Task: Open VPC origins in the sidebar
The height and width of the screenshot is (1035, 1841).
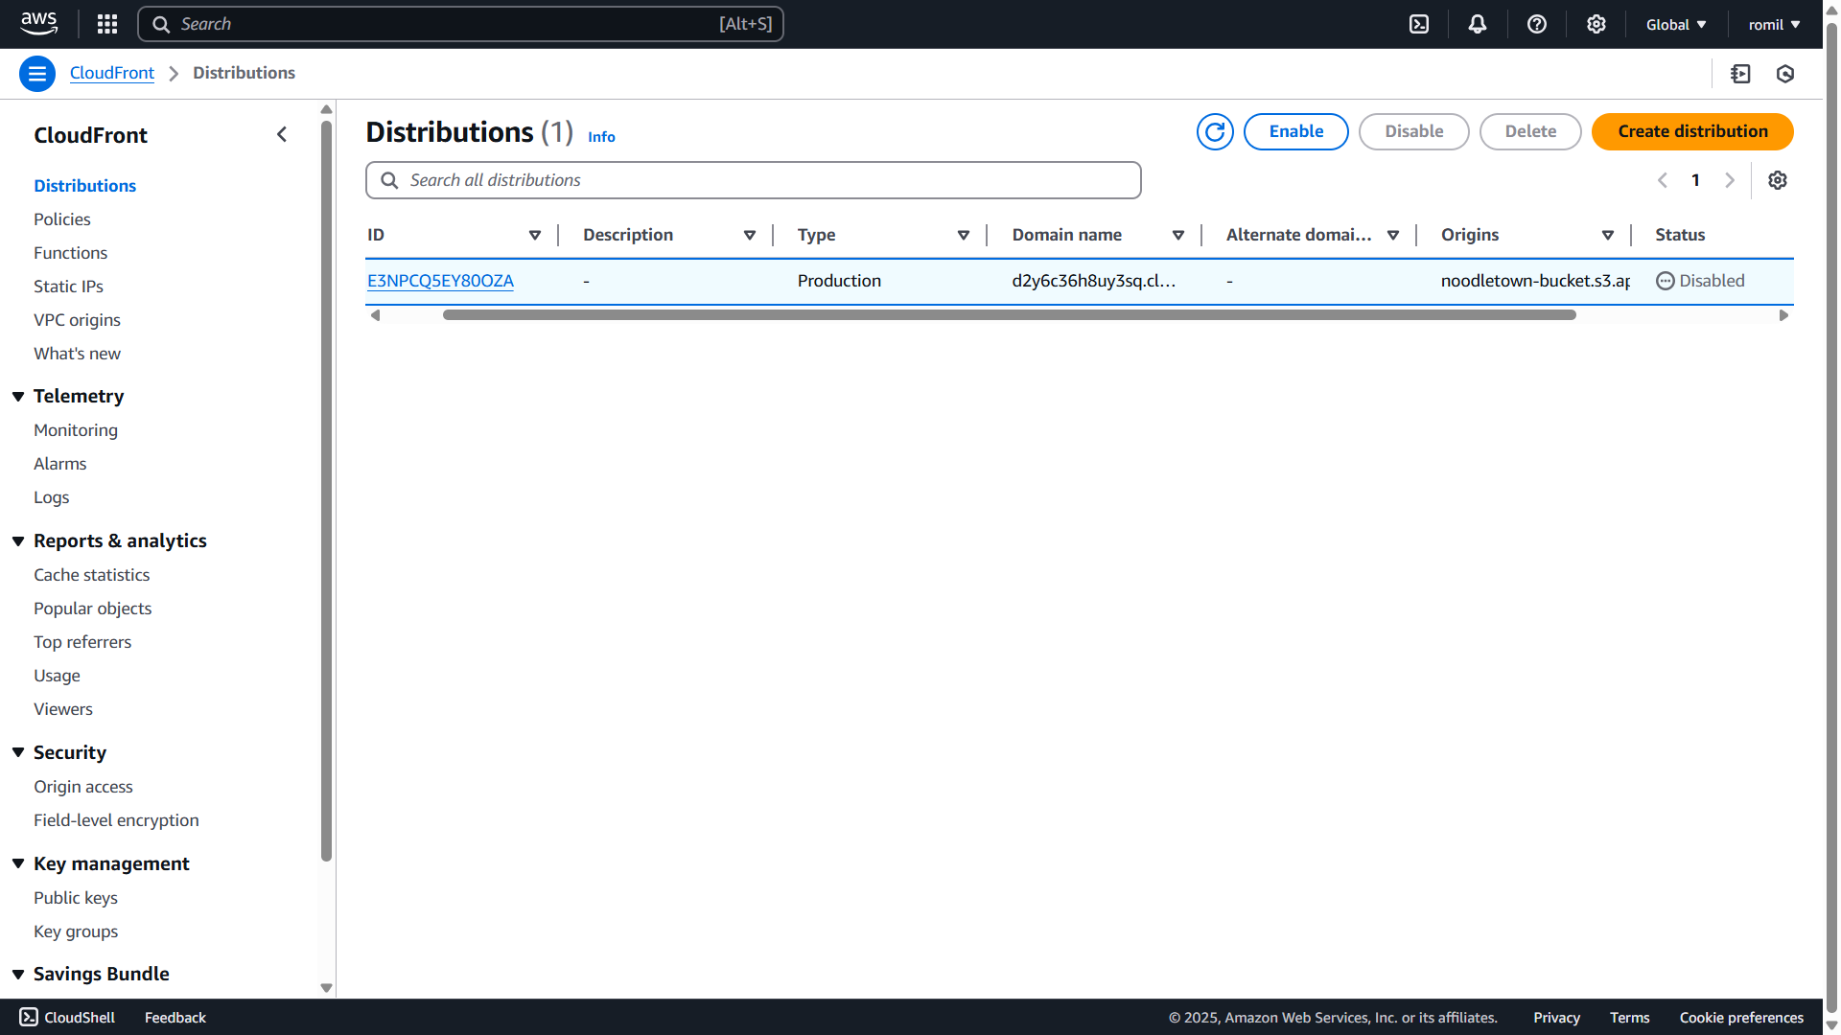Action: click(77, 319)
